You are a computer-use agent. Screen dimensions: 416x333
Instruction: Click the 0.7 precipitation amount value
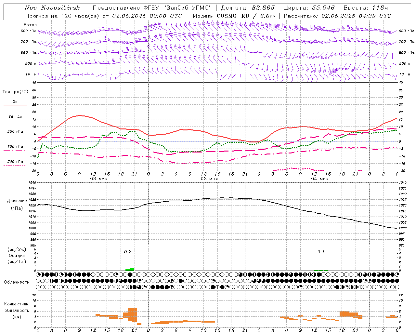pos(128,252)
